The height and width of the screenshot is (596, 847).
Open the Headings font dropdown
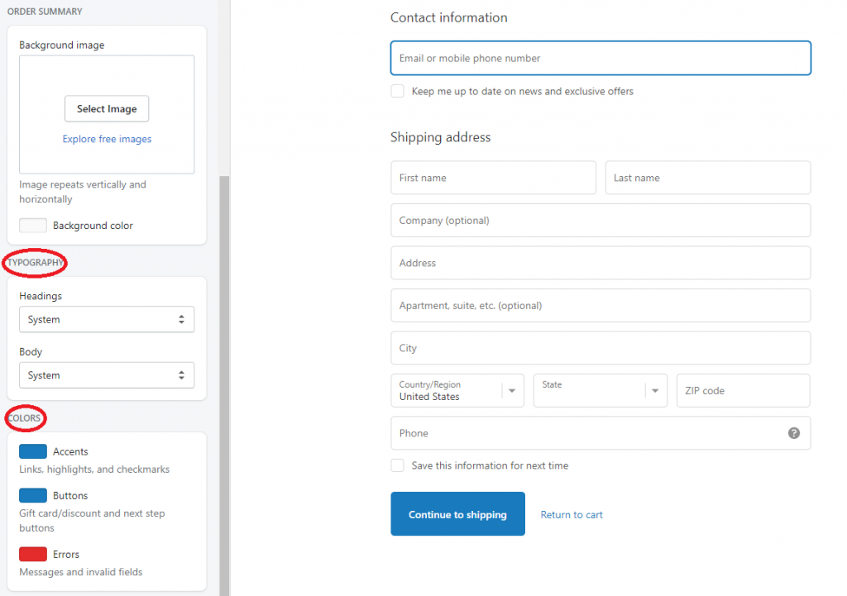(x=107, y=320)
